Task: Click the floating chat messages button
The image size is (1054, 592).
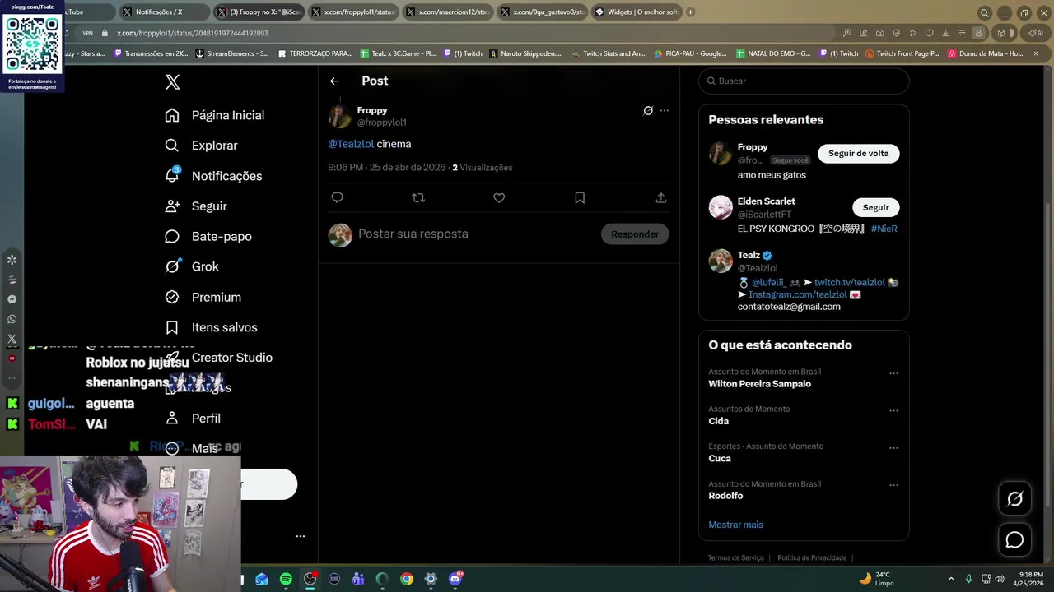Action: [x=1014, y=539]
